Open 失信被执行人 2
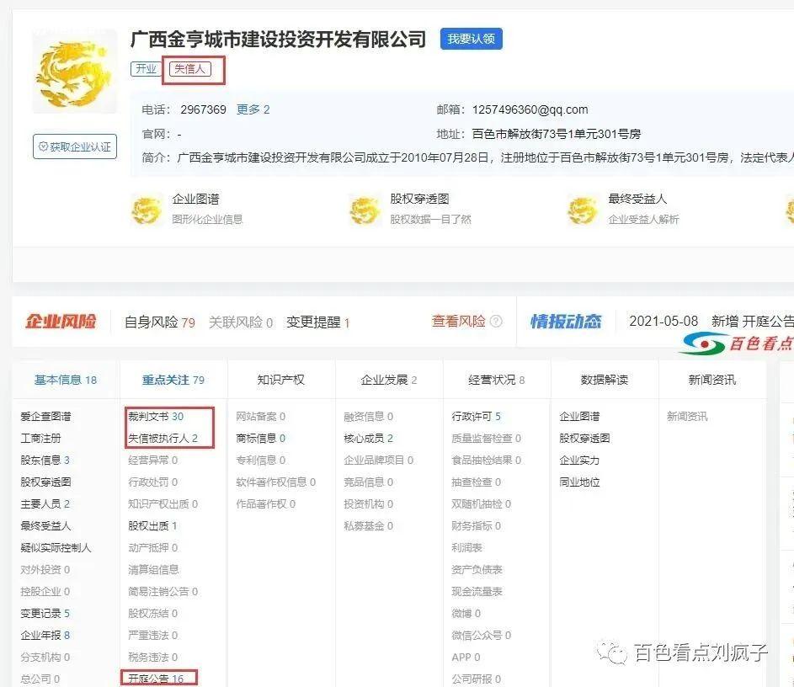This screenshot has width=794, height=687. click(x=163, y=439)
